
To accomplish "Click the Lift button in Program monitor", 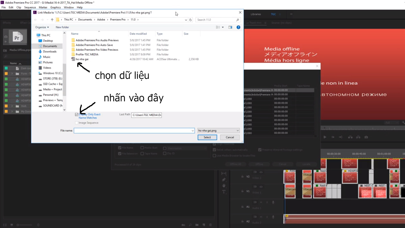I will tap(350, 137).
